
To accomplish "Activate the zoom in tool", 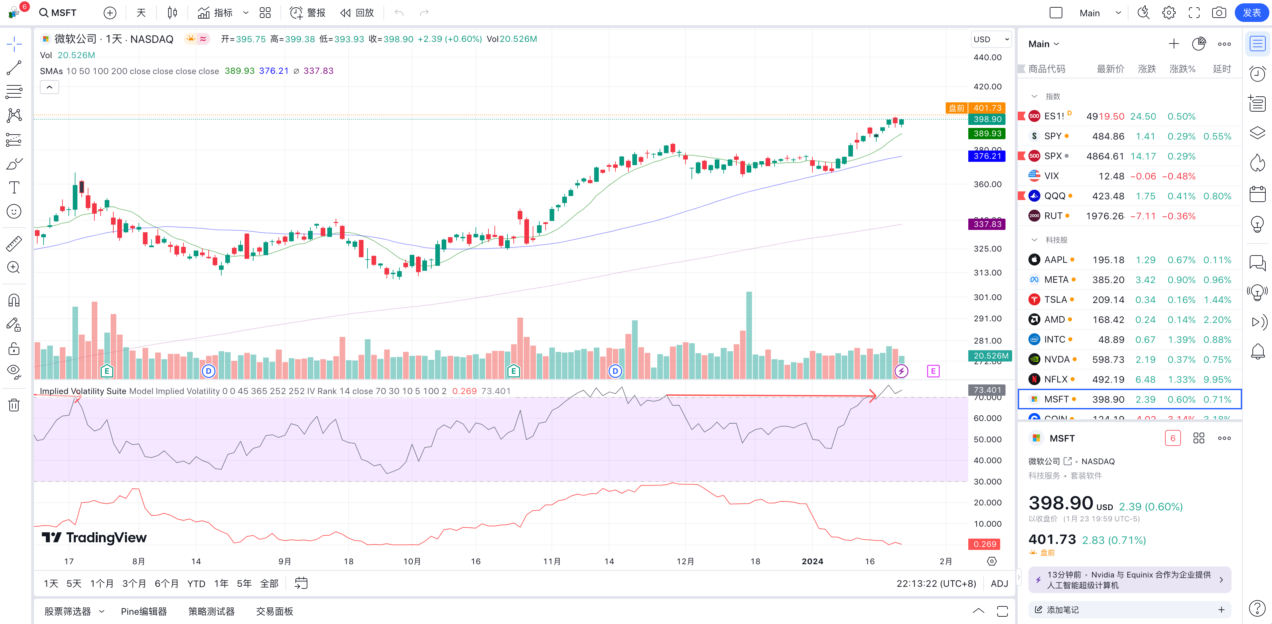I will [14, 267].
